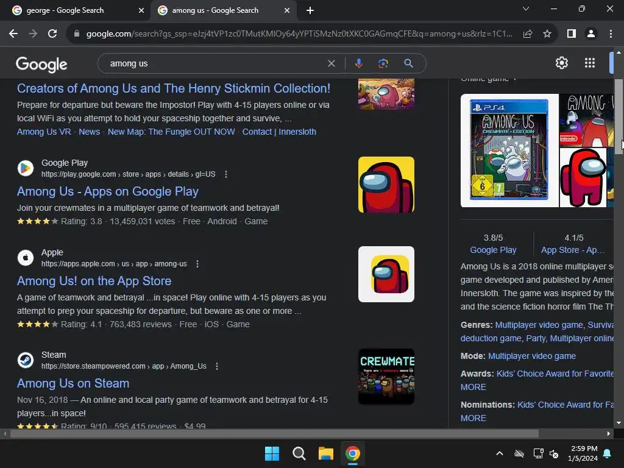
Task: Open Among Us on Steam result
Action: pos(73,383)
